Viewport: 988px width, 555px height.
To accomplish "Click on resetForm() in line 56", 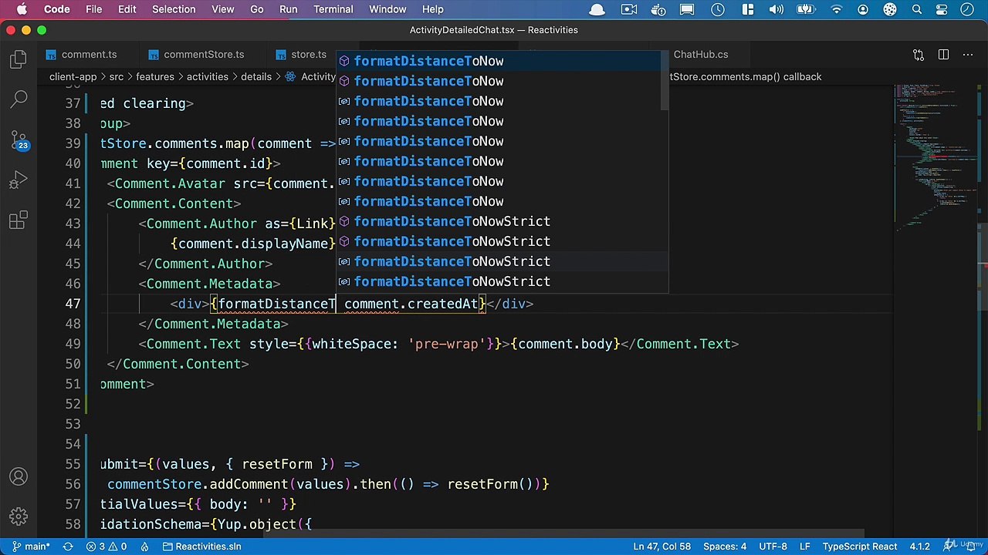I will (490, 484).
